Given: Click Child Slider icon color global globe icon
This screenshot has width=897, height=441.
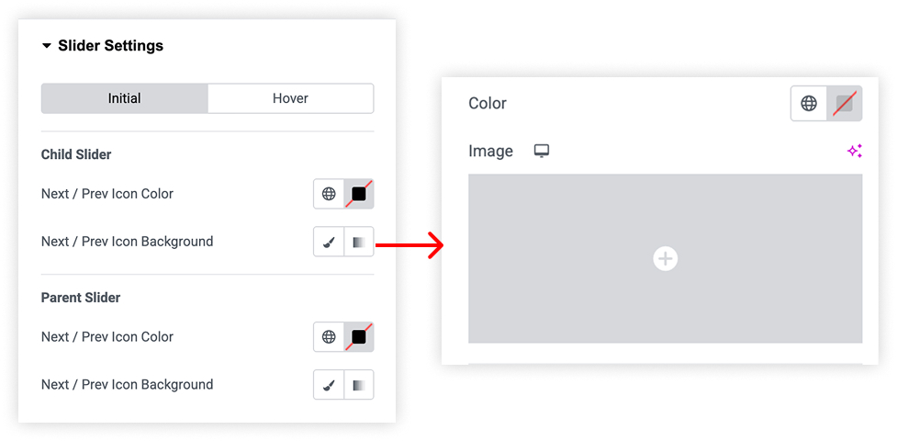Looking at the screenshot, I should tap(329, 194).
